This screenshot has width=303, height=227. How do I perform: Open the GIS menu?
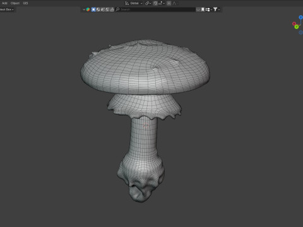25,3
